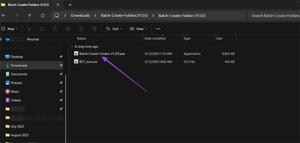Click the Delete trash icon
This screenshot has width=300, height=143.
click(94, 29)
